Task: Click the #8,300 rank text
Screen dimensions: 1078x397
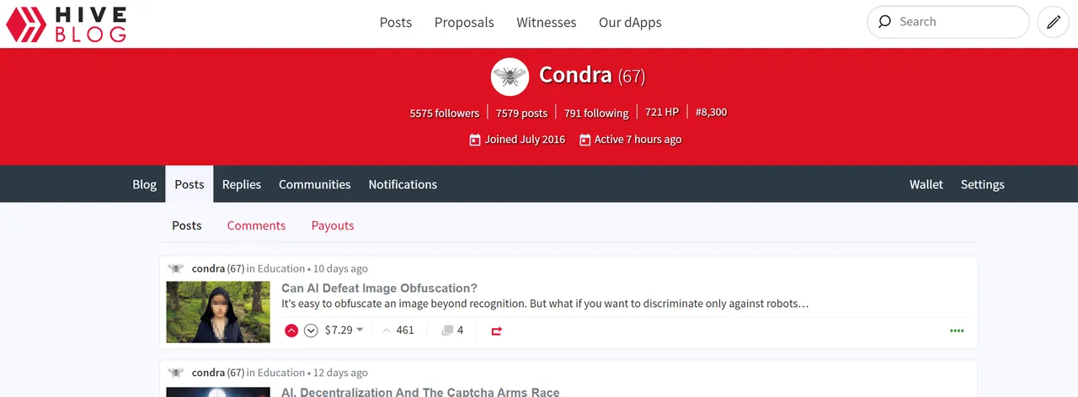Action: (x=712, y=112)
